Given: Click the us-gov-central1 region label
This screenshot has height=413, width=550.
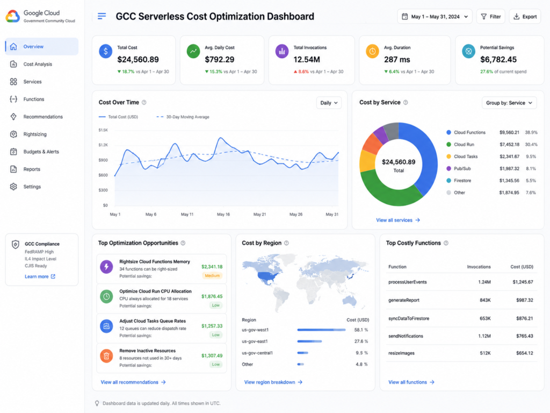Looking at the screenshot, I should click(257, 353).
